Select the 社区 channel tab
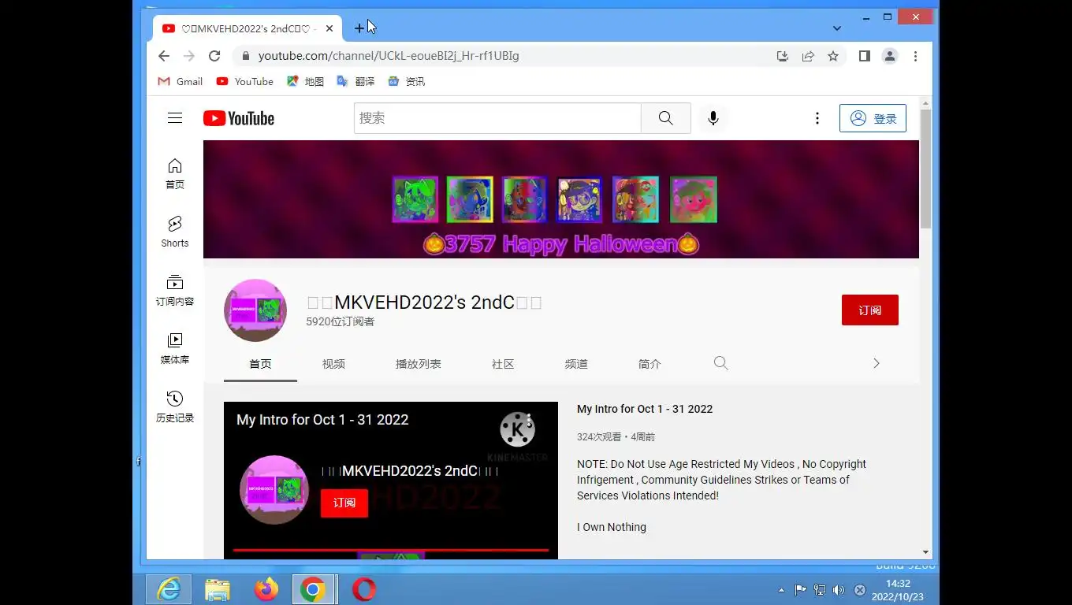 click(503, 364)
